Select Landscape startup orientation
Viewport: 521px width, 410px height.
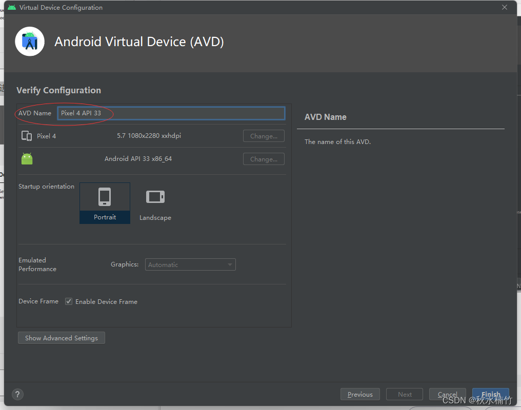pyautogui.click(x=155, y=203)
